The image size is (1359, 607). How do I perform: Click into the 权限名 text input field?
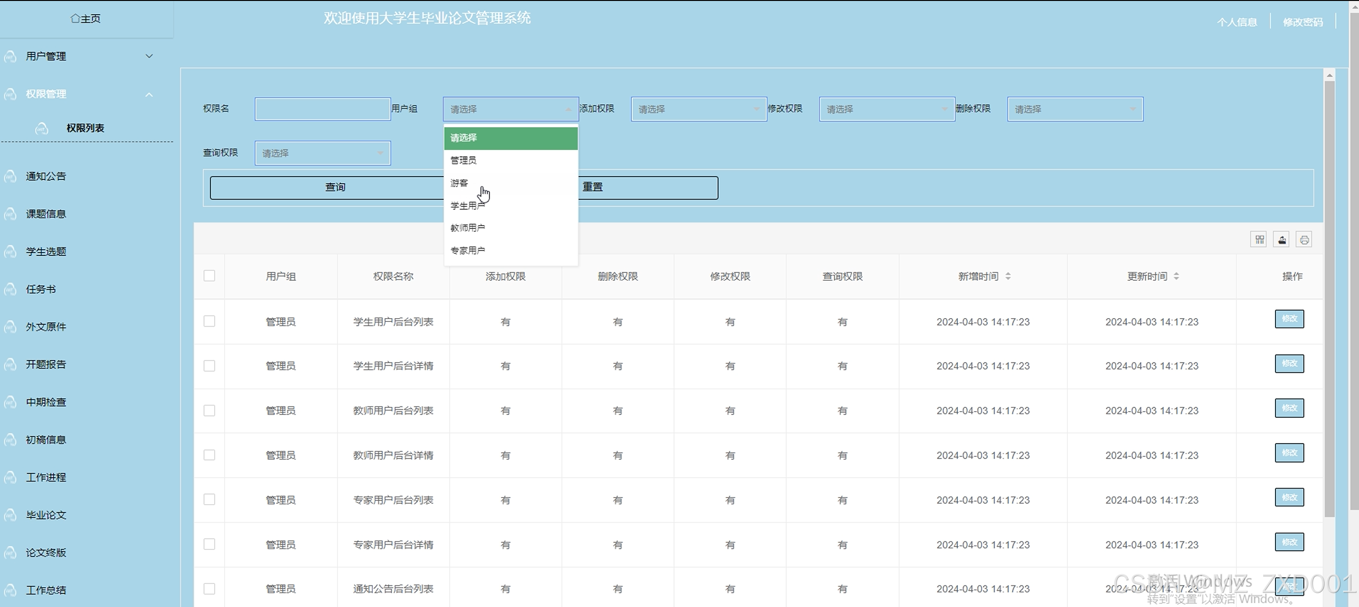click(x=322, y=109)
